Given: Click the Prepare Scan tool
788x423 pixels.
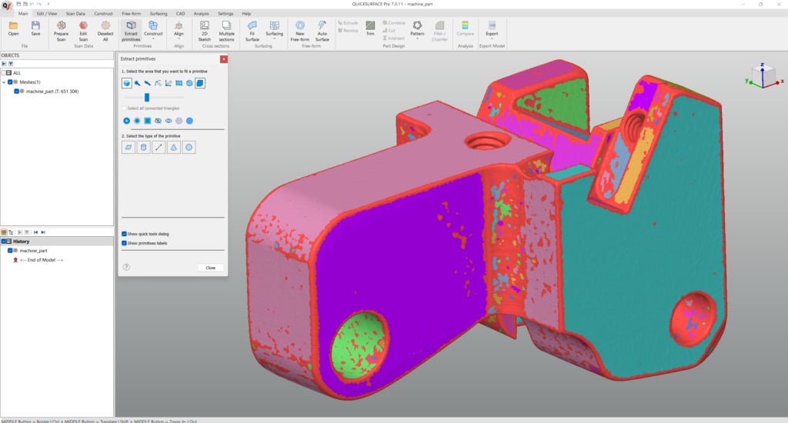Looking at the screenshot, I should (61, 29).
